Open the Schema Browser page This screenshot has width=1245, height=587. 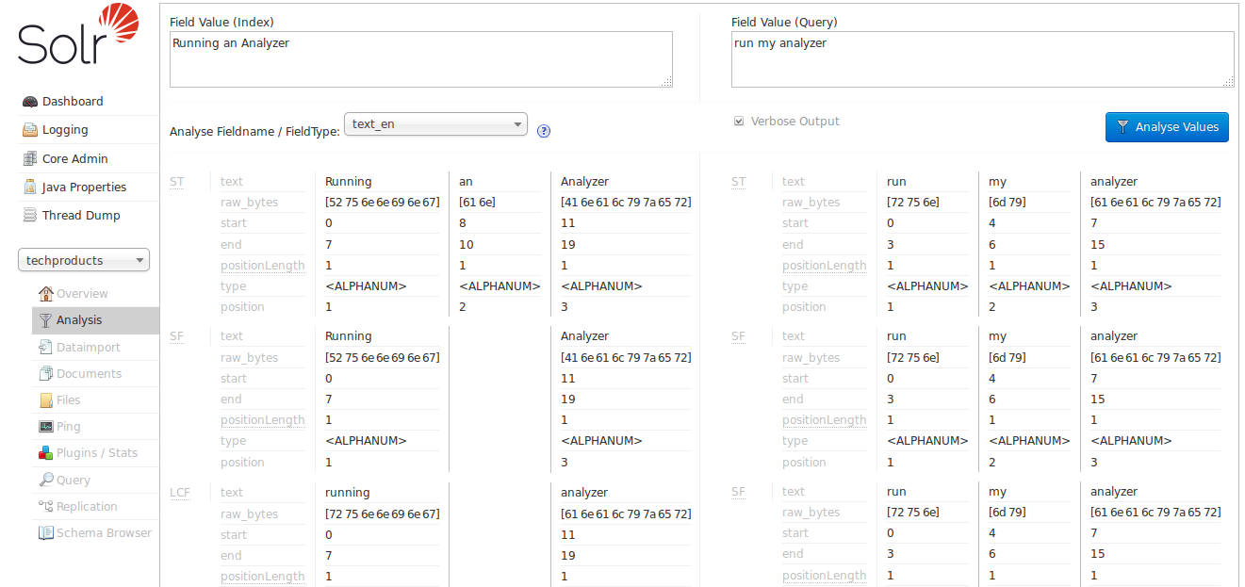[x=104, y=533]
